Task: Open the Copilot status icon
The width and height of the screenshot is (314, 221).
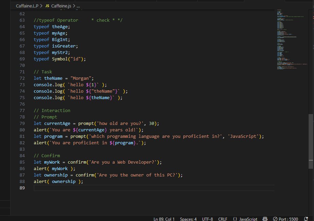Action: [x=265, y=219]
